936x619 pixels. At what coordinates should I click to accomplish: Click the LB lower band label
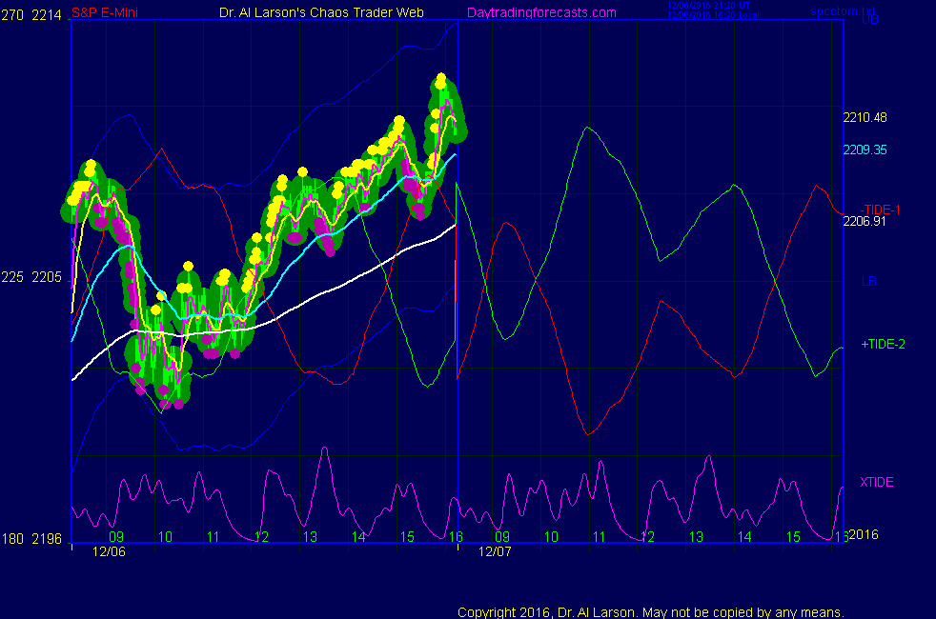869,281
